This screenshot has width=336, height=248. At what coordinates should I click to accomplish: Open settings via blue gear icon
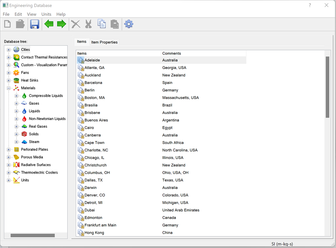(x=129, y=24)
